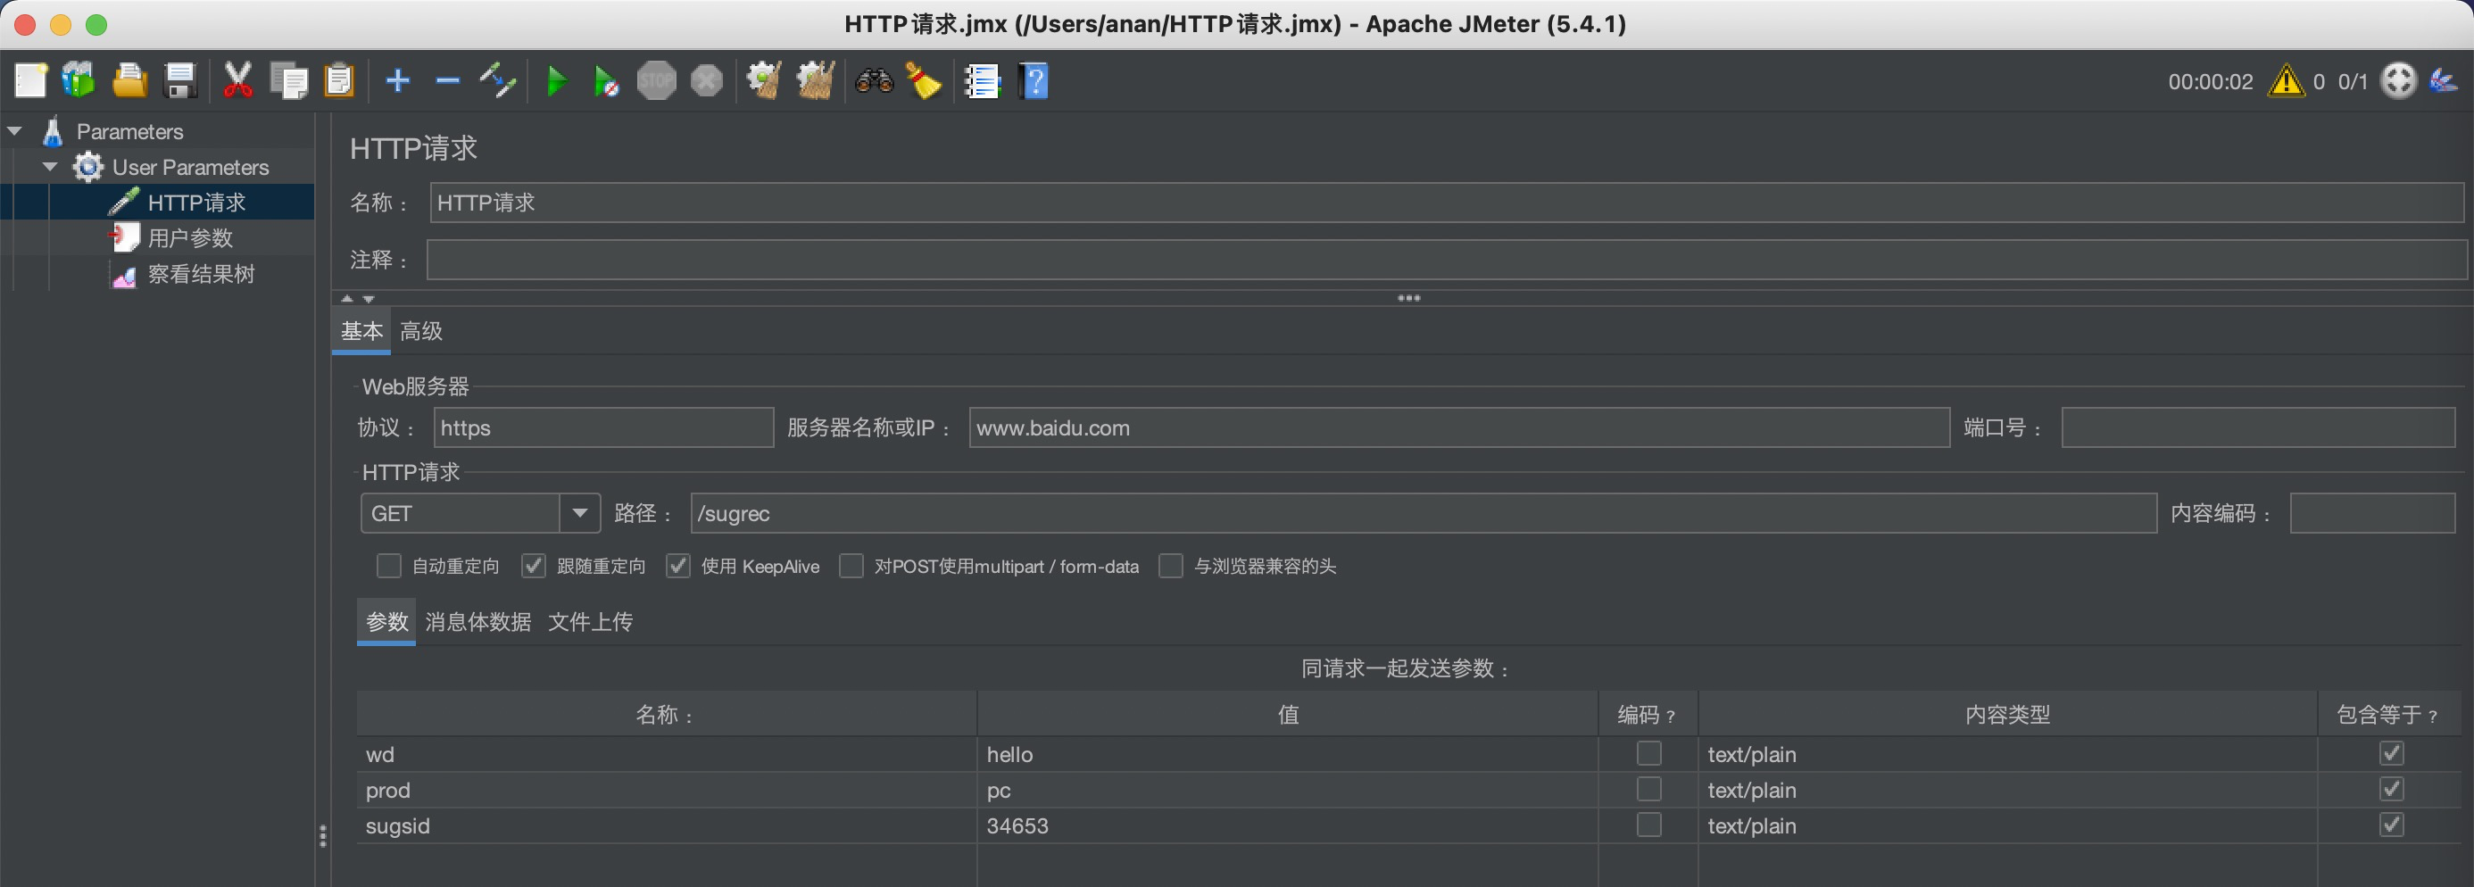This screenshot has width=2474, height=887.
Task: Cut the selected element with scissors icon
Action: (237, 80)
